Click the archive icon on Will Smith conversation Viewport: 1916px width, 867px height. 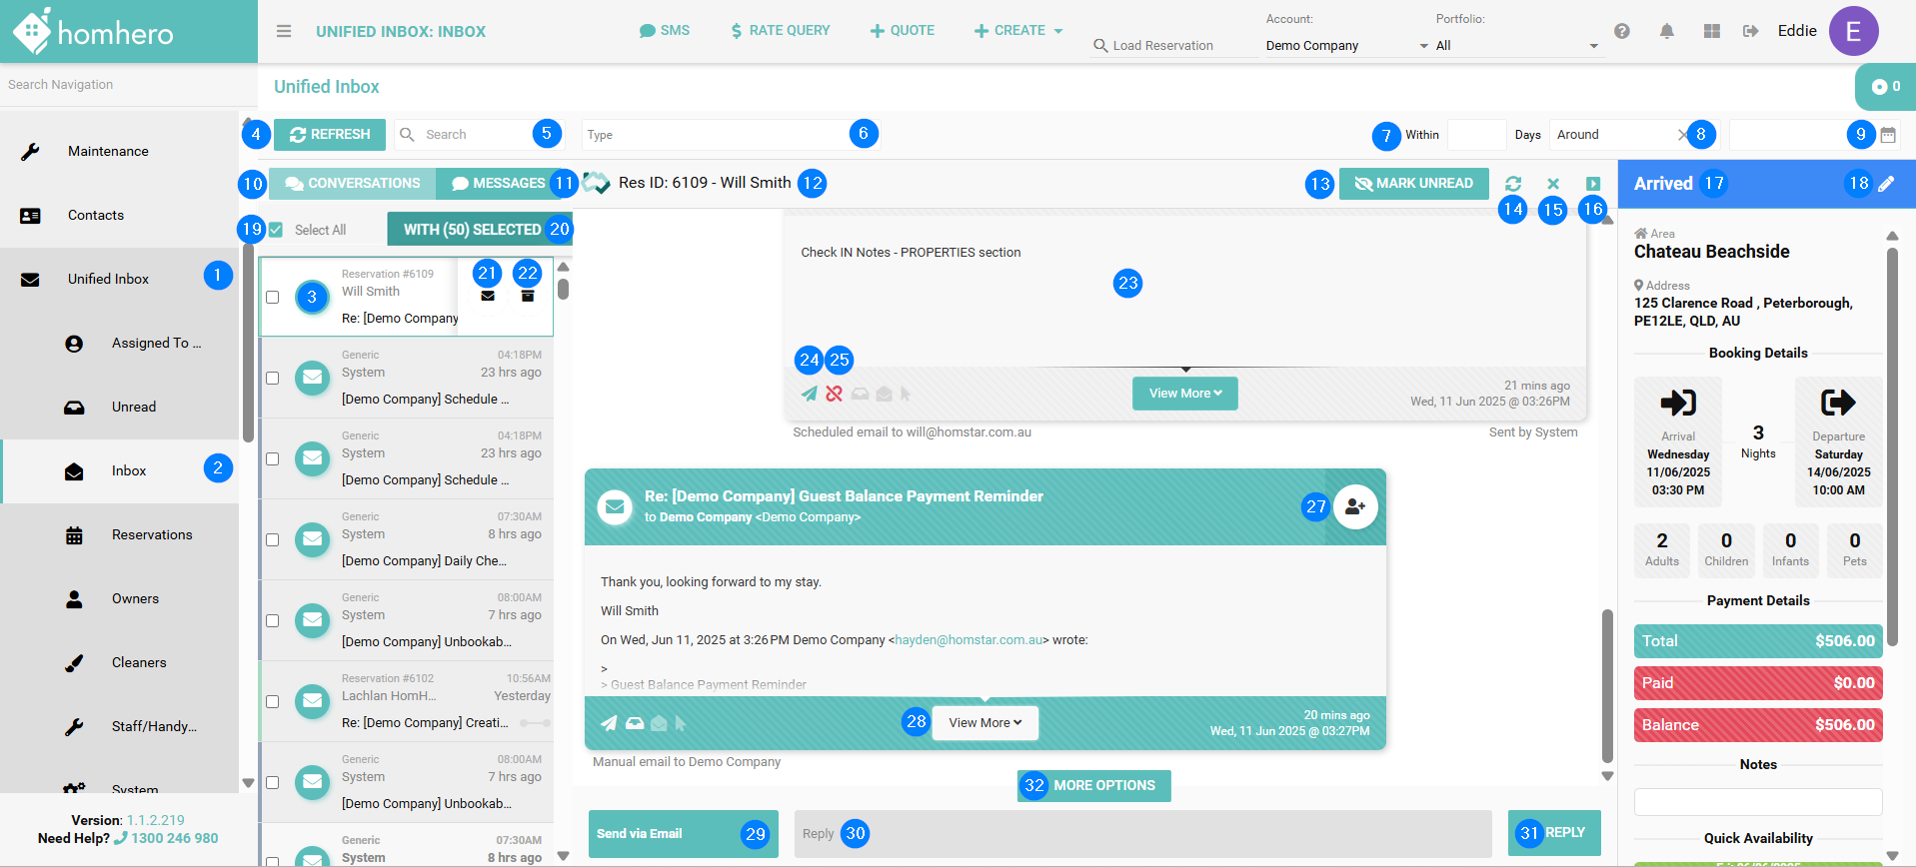tap(528, 296)
